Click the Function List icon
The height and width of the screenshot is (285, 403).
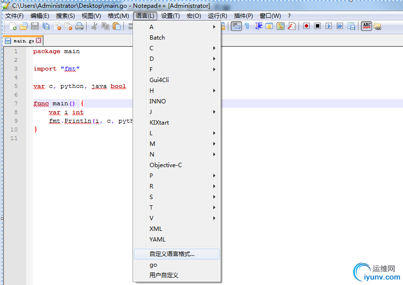pos(292,26)
